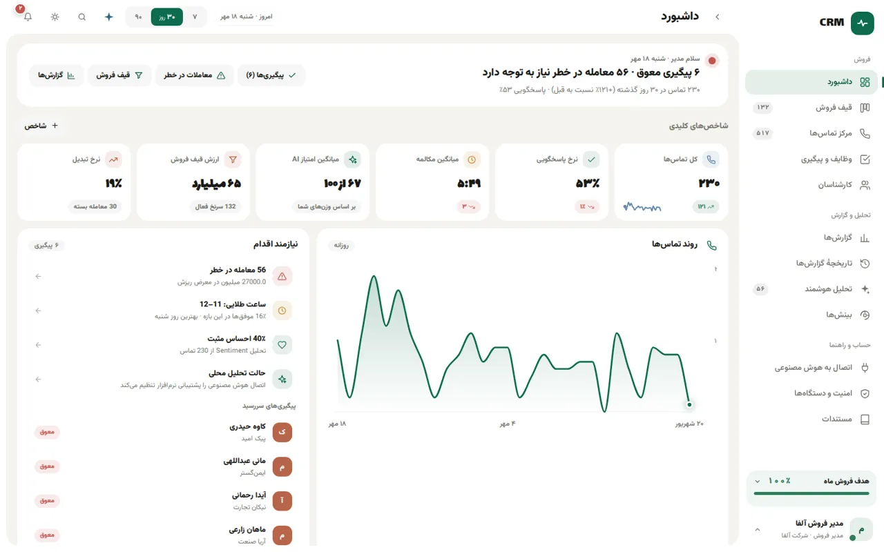Viewport: 884px width, 552px height.
Task: Click معوق badge for آیدا رحمانی
Action: (x=48, y=500)
